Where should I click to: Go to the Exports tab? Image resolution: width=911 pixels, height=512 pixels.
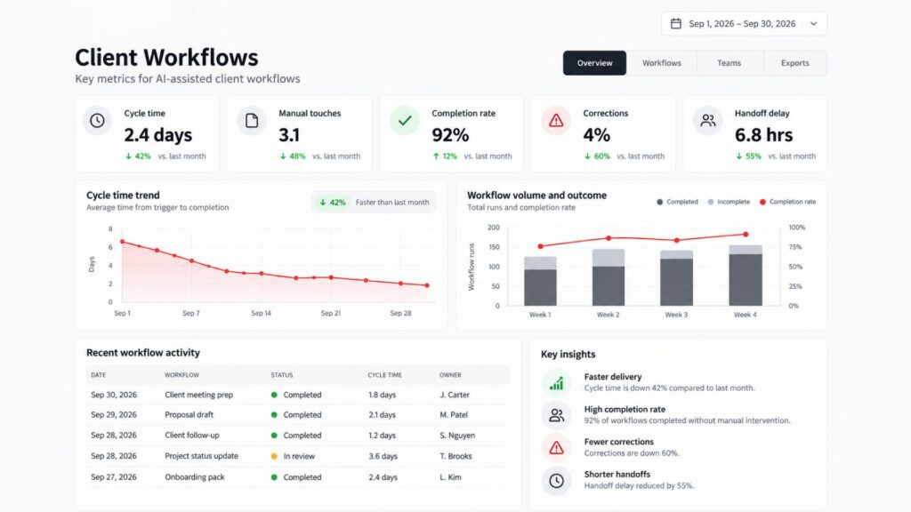794,63
